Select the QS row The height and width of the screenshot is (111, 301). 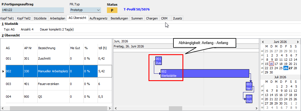coord(59,97)
